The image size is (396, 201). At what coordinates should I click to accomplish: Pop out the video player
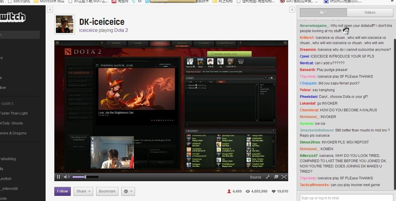click(x=276, y=177)
